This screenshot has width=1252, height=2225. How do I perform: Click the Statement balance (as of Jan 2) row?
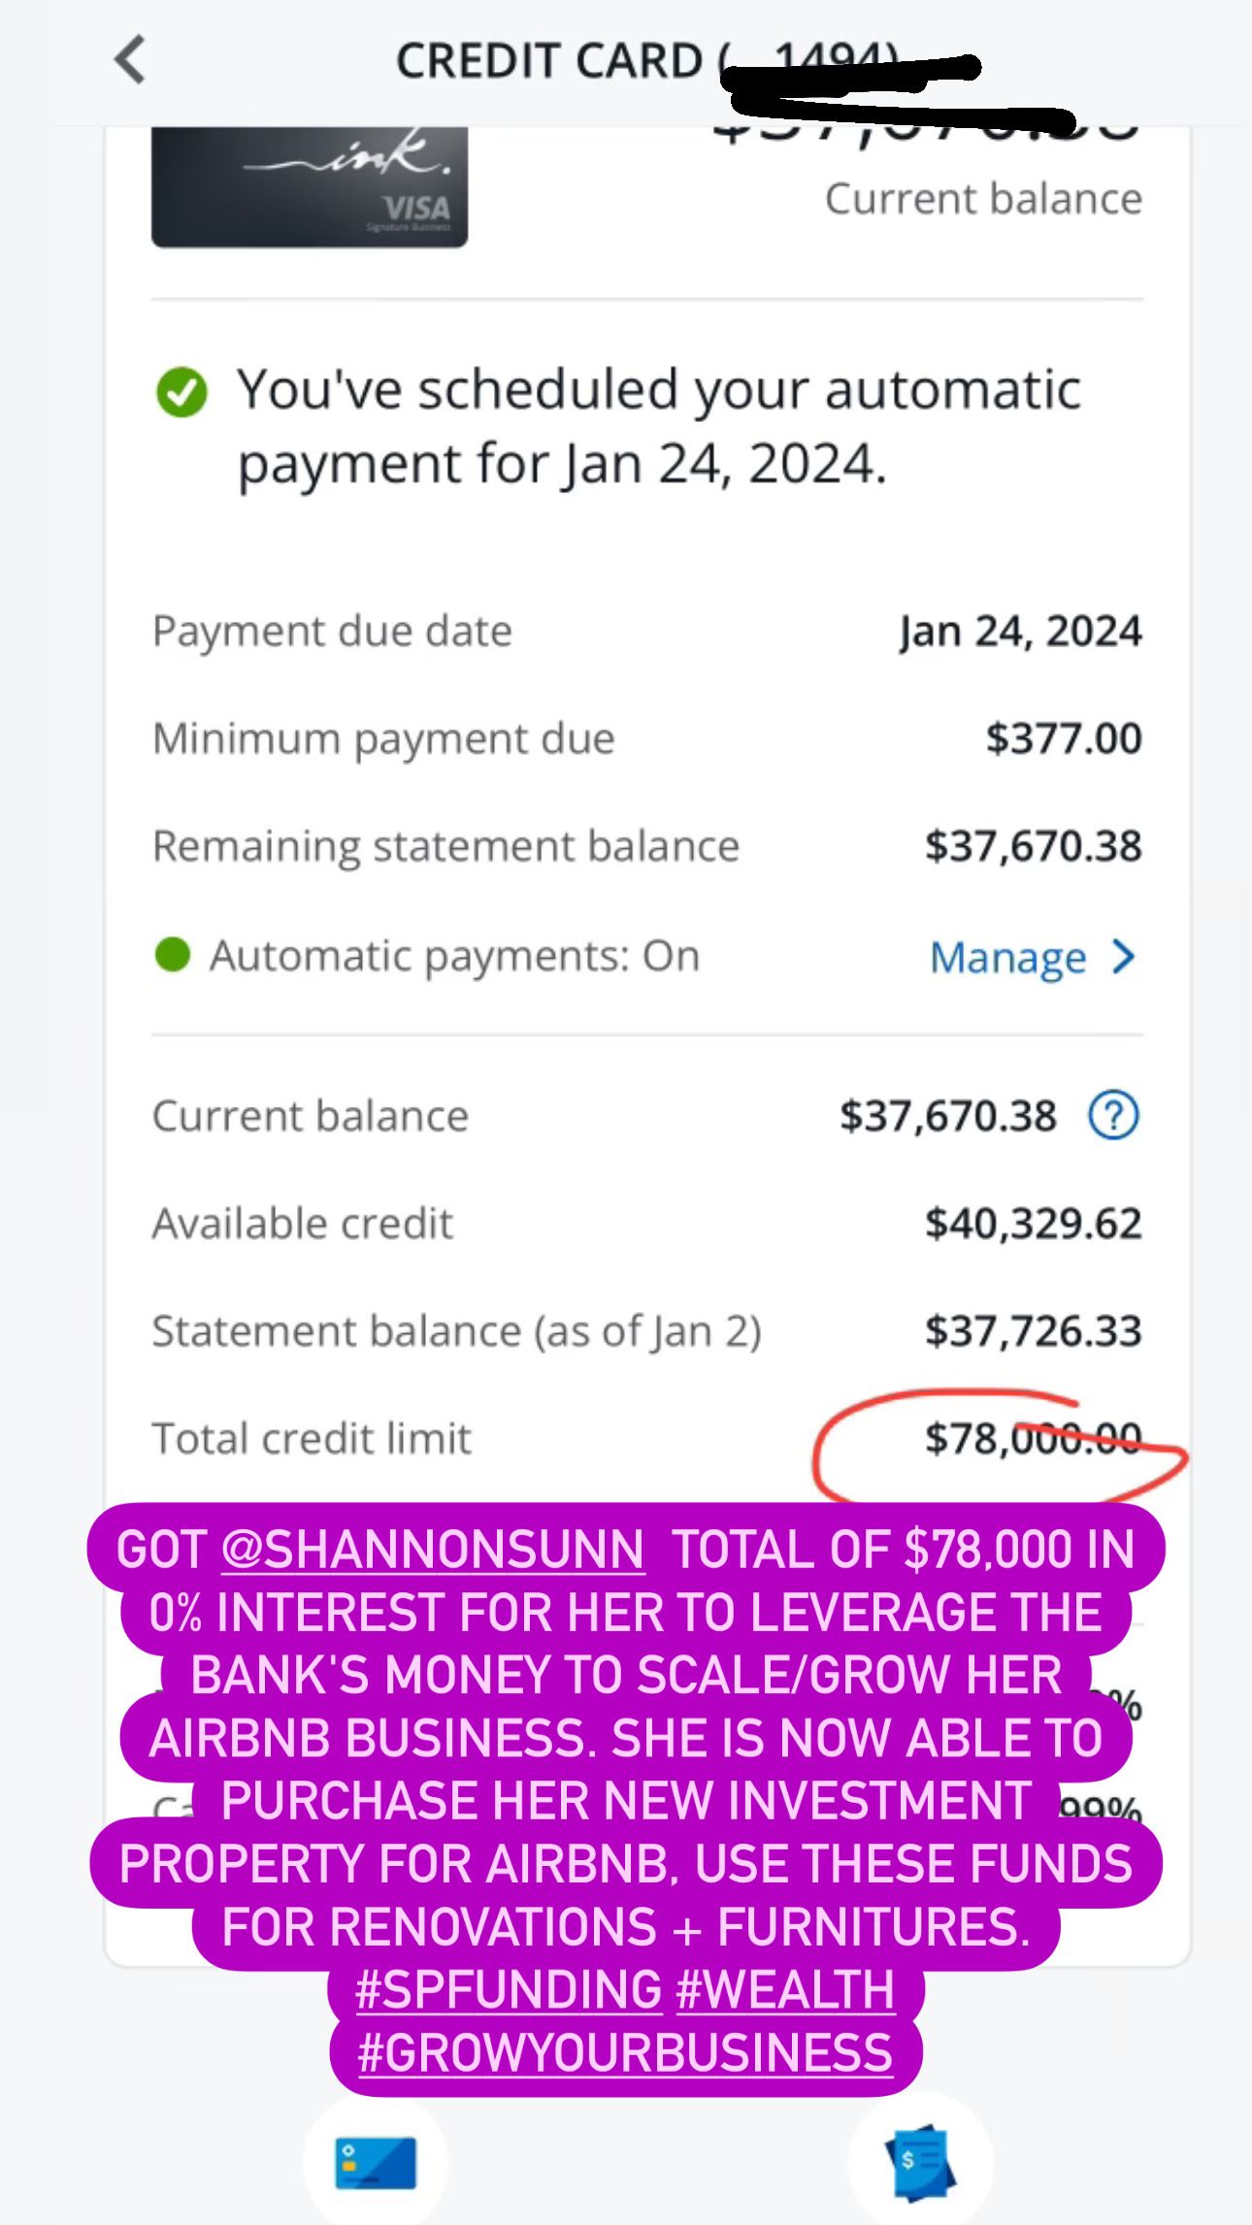click(x=646, y=1331)
